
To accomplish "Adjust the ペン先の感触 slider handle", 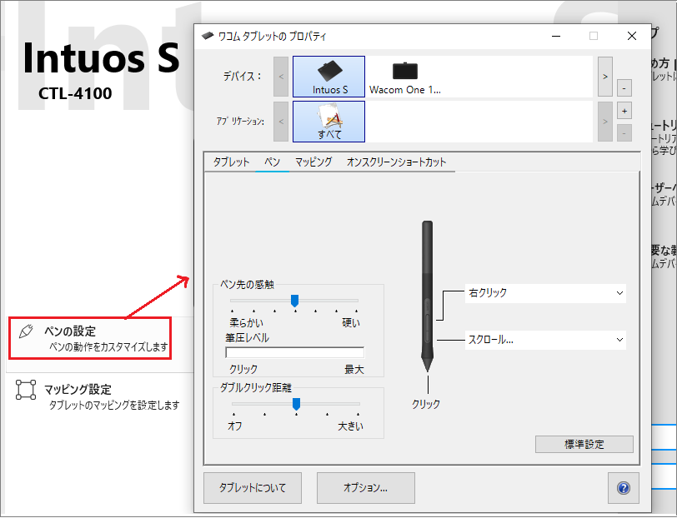I will click(294, 301).
